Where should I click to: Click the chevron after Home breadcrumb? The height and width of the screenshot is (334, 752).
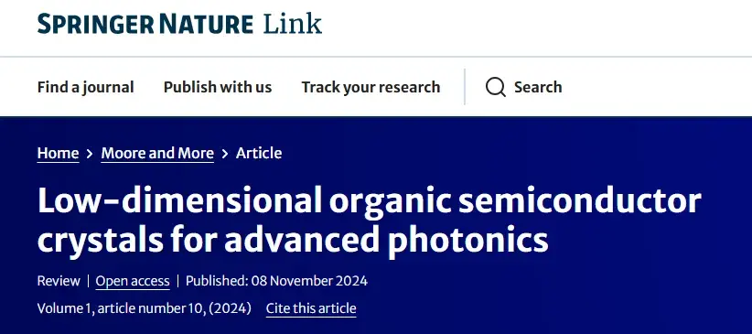[x=90, y=154]
